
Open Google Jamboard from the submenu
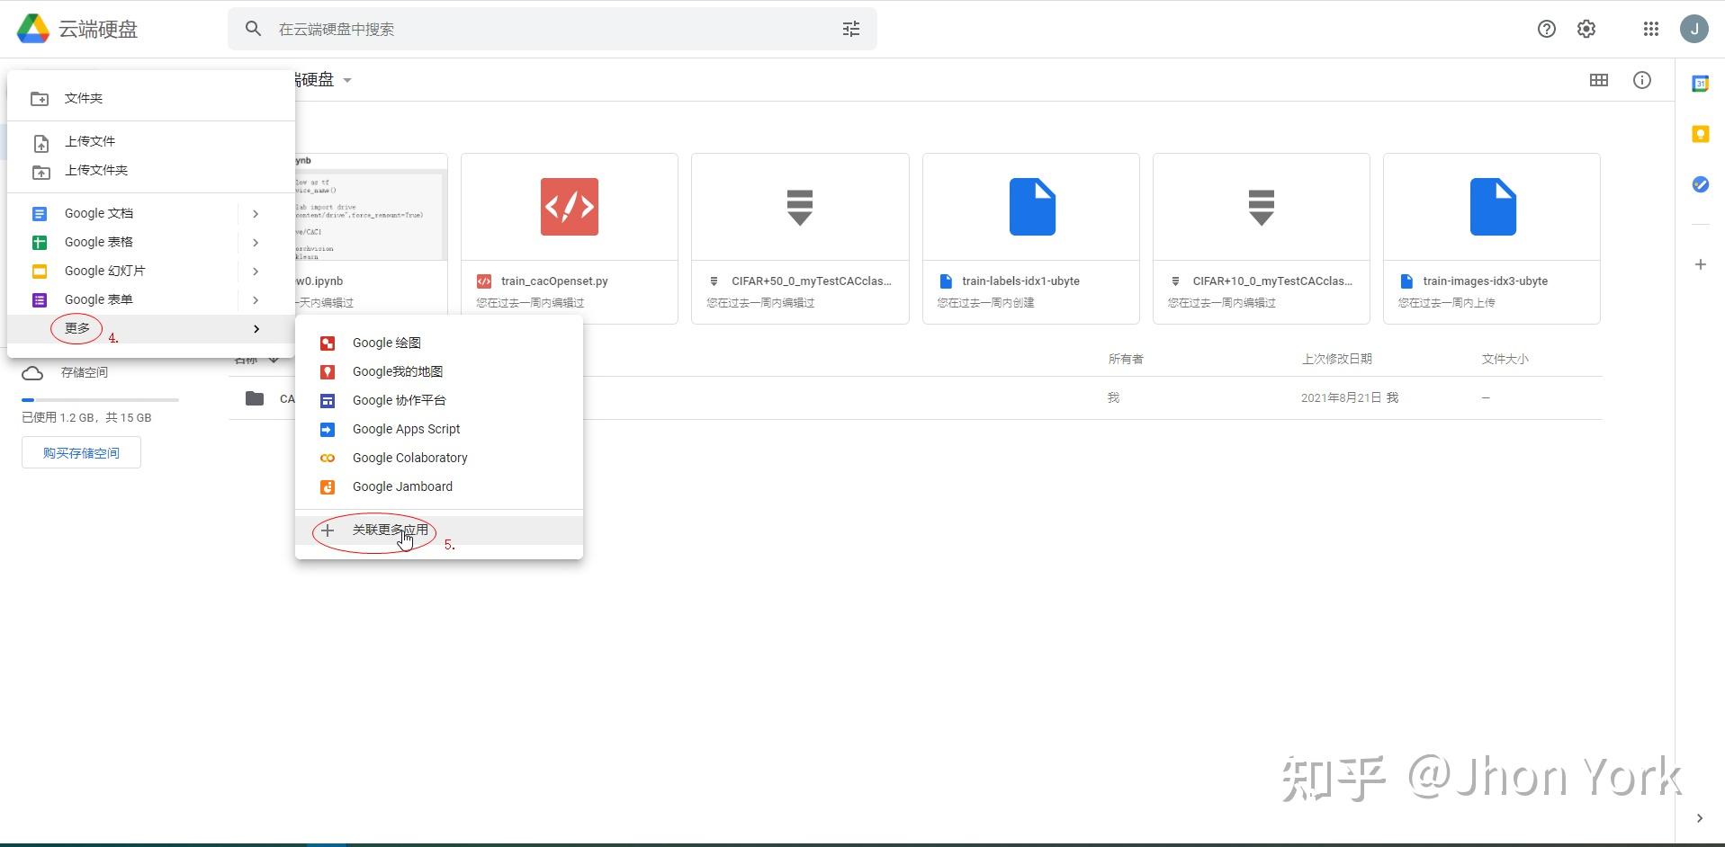point(401,486)
